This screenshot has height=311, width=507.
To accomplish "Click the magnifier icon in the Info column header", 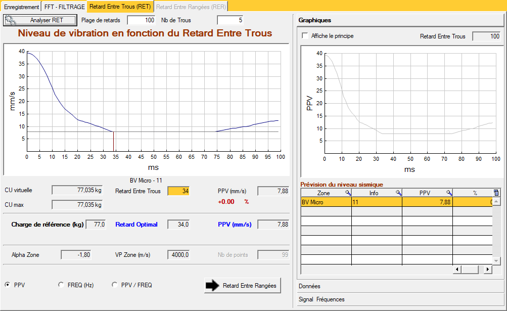I will click(x=399, y=193).
